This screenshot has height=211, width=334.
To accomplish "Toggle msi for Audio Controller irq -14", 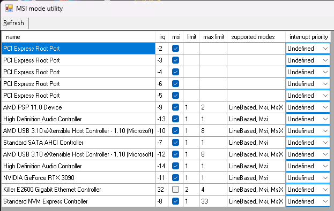I will click(x=175, y=166).
